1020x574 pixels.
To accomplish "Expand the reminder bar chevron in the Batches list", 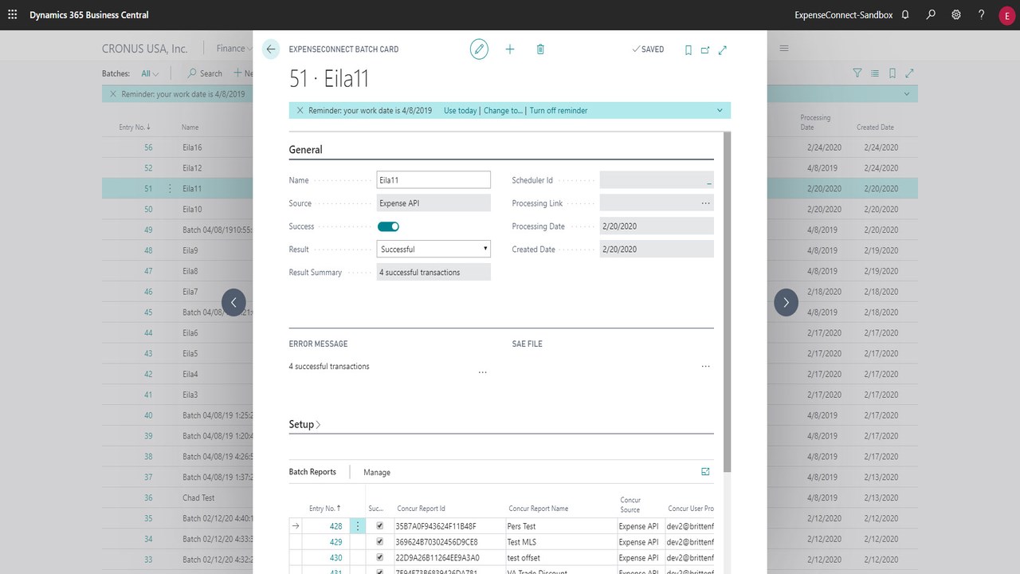I will pyautogui.click(x=907, y=94).
